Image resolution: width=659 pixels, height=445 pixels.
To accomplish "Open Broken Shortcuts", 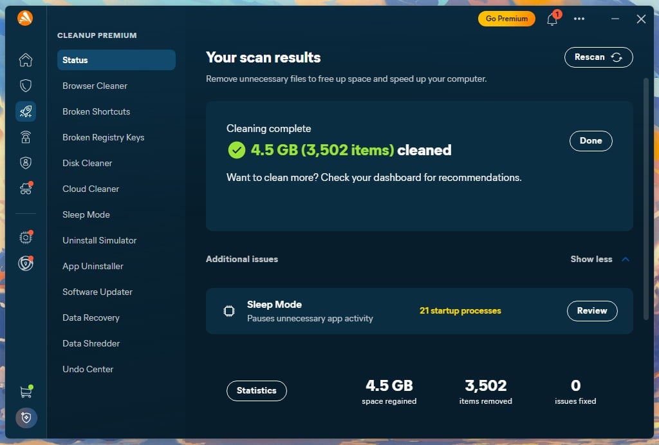I will pos(97,111).
